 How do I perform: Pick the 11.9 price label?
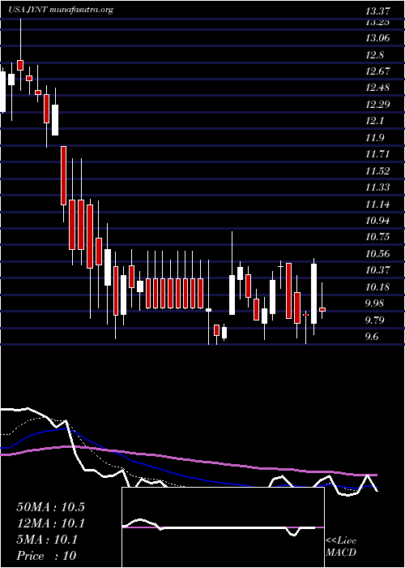375,138
